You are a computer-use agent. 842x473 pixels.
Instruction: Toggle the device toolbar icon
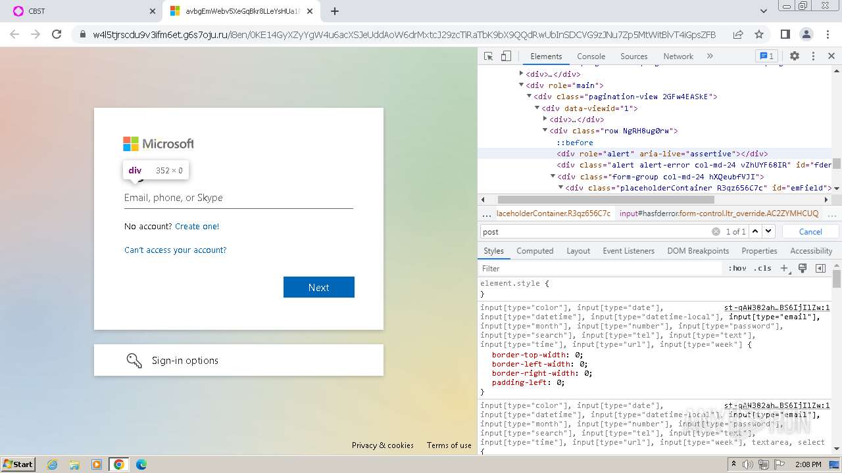point(506,56)
